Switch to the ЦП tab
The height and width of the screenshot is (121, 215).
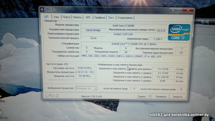(x=46, y=17)
